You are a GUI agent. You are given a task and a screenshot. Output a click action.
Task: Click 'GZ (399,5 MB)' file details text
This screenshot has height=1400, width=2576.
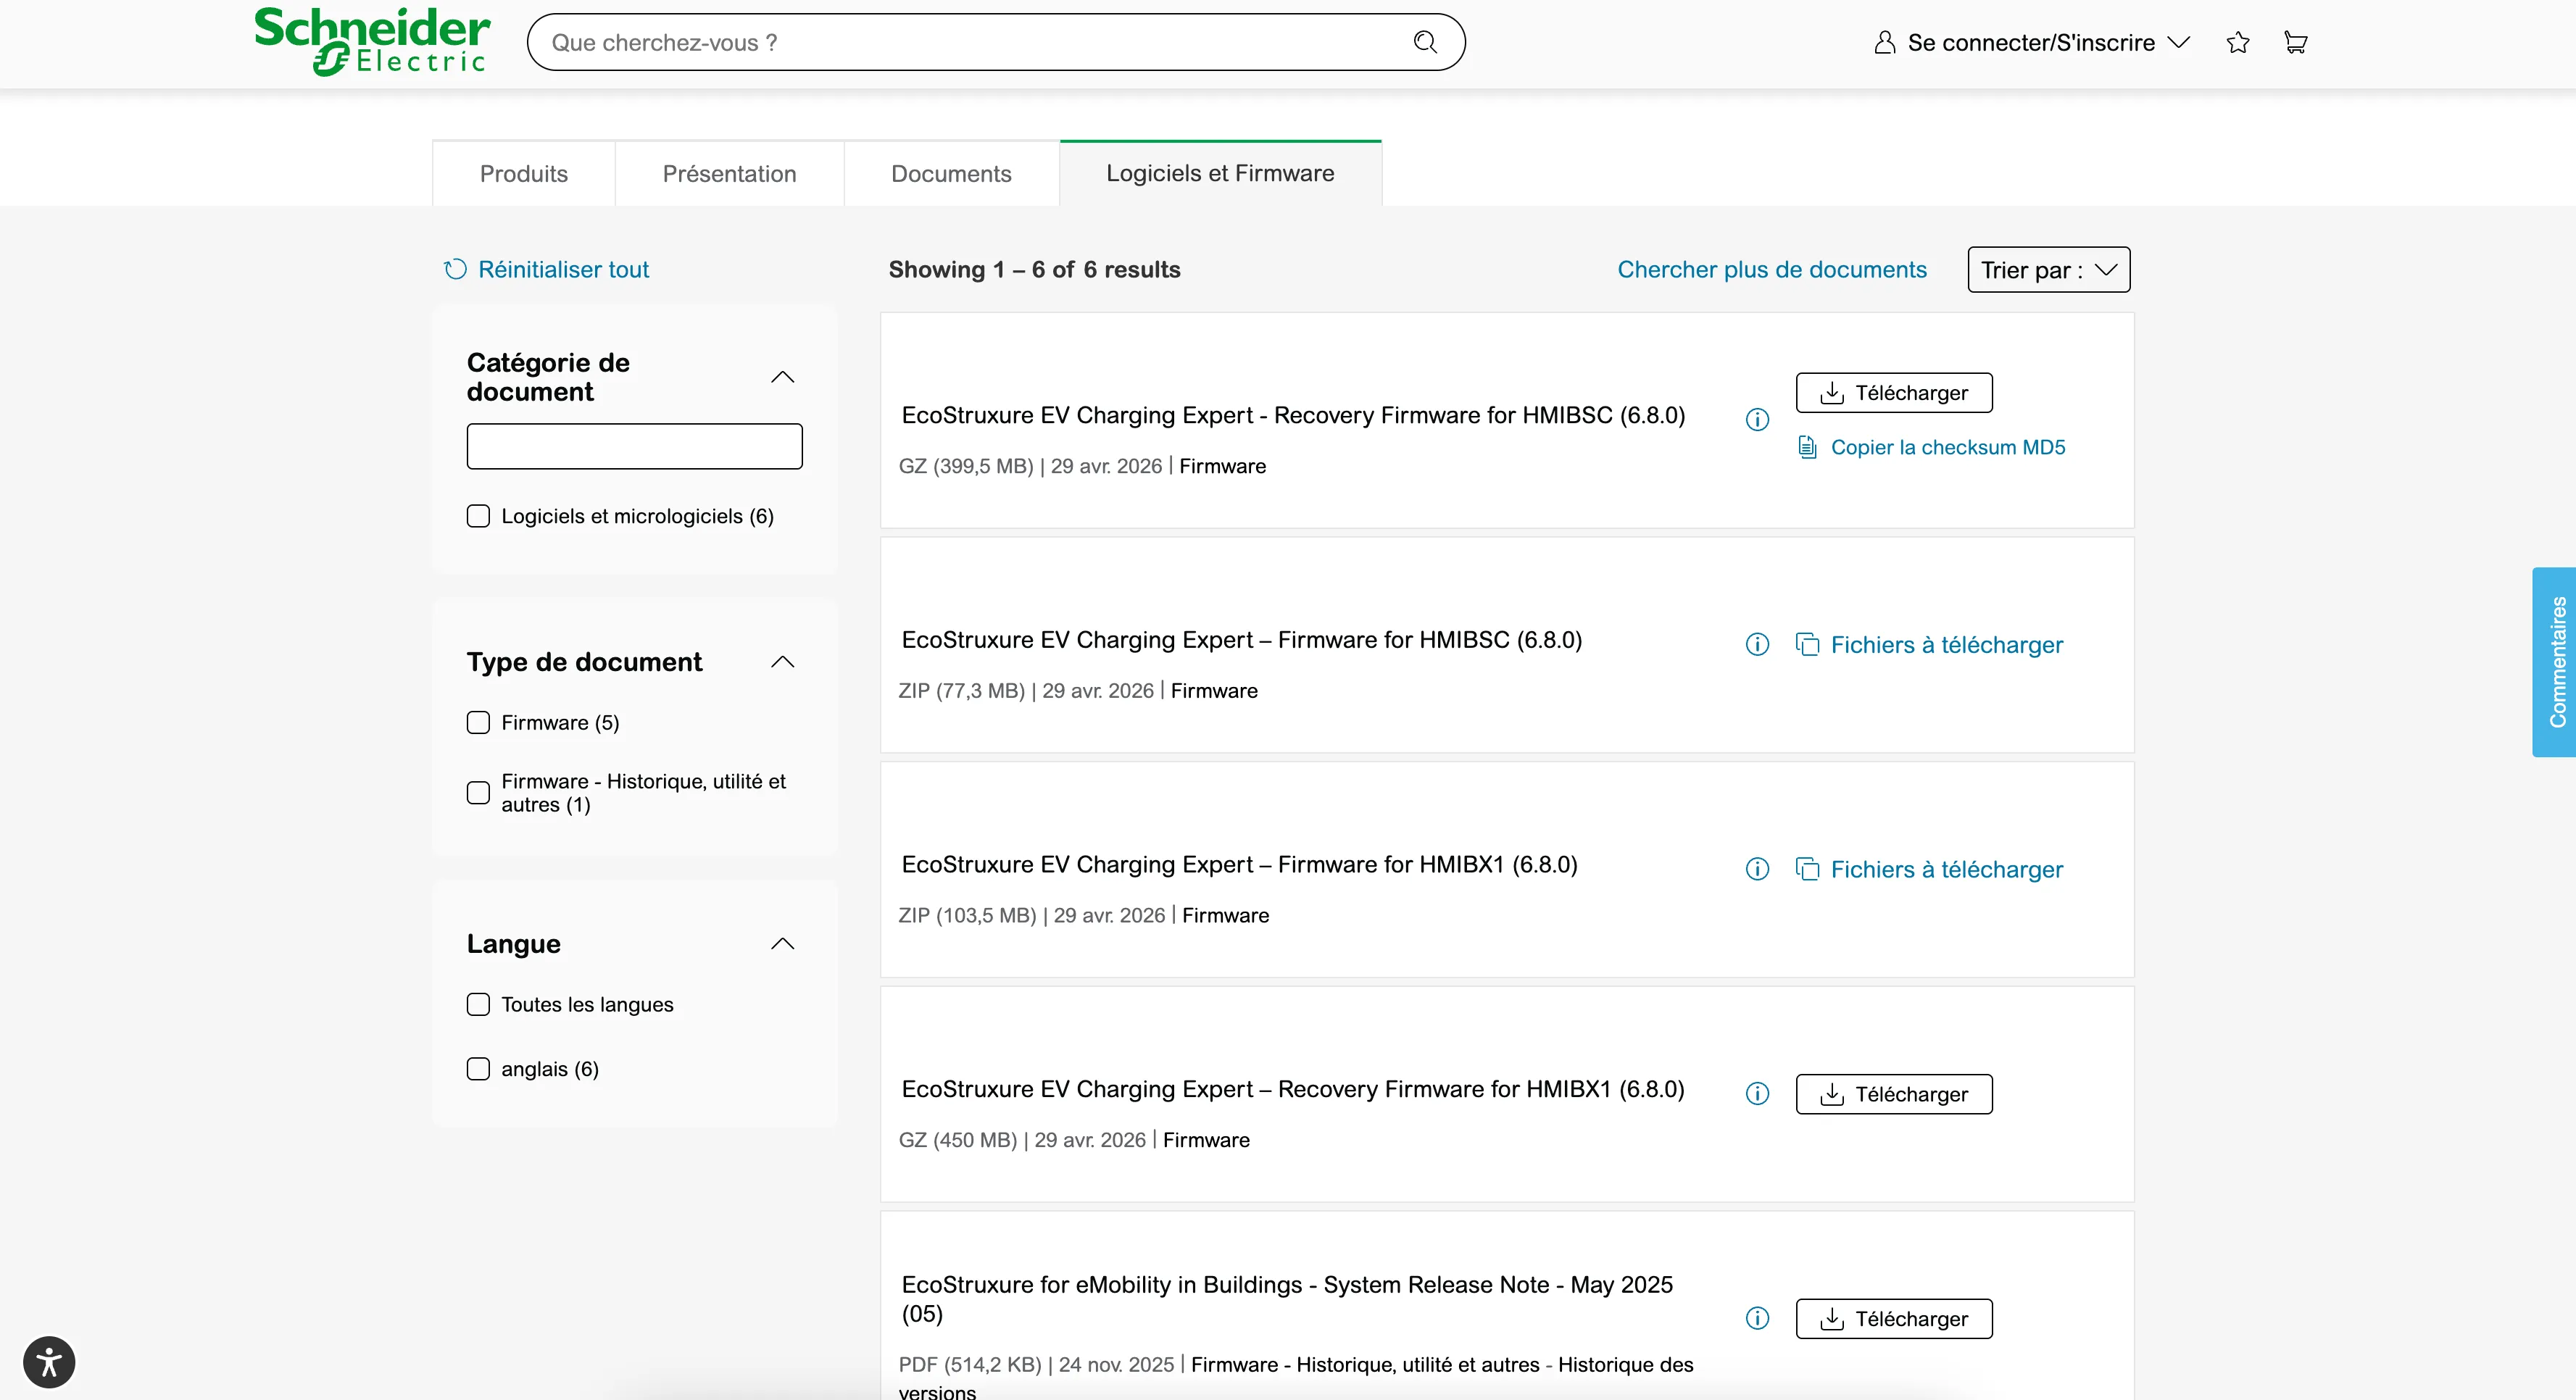point(966,466)
